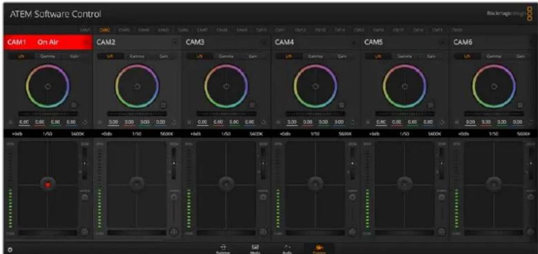Open the CAM2 header menu arrow
This screenshot has height=254, width=538.
coord(175,42)
